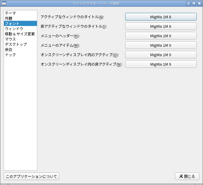Screen dimensions: 203x185
Task: Click the 閉じる button
Action: pos(187,176)
